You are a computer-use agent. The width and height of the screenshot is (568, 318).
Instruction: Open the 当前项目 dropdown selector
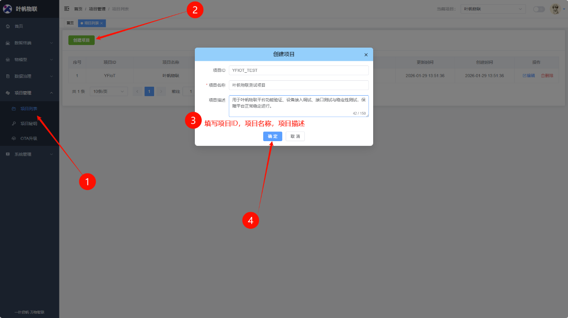click(x=493, y=9)
